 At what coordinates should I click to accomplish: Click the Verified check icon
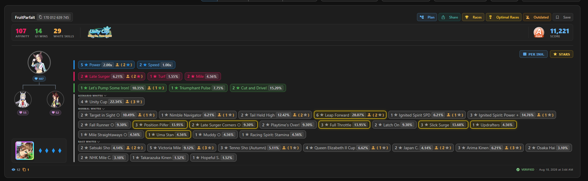point(518,170)
